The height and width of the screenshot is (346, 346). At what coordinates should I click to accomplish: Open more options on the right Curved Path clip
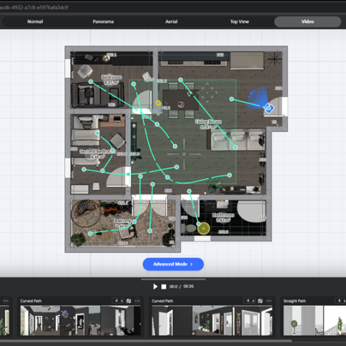coord(269,301)
